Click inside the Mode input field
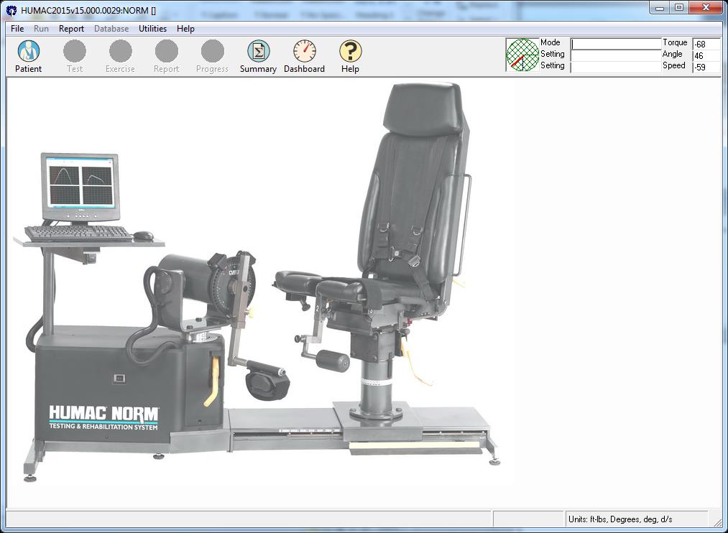 click(614, 42)
